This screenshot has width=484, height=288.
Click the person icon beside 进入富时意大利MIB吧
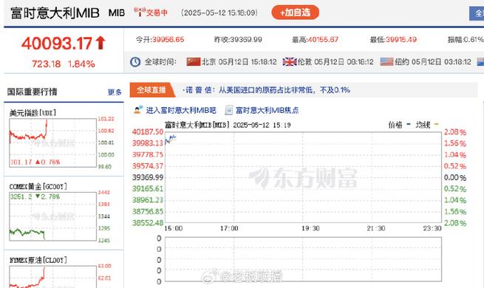[x=138, y=110]
